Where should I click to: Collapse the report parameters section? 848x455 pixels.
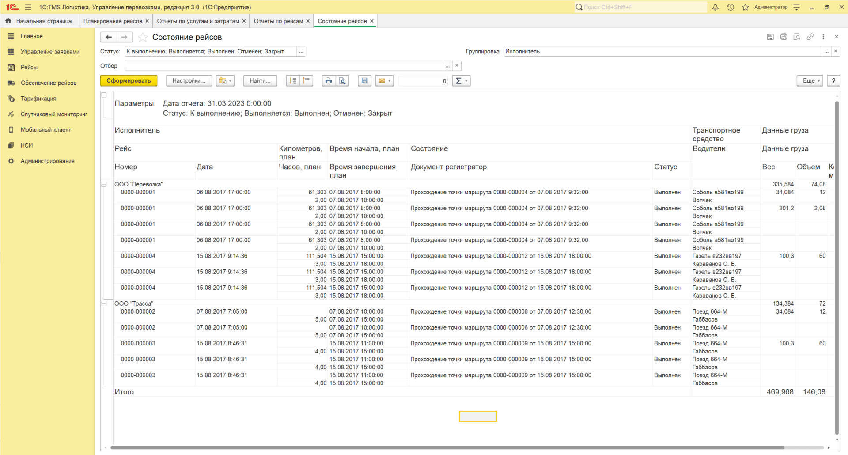(x=104, y=95)
